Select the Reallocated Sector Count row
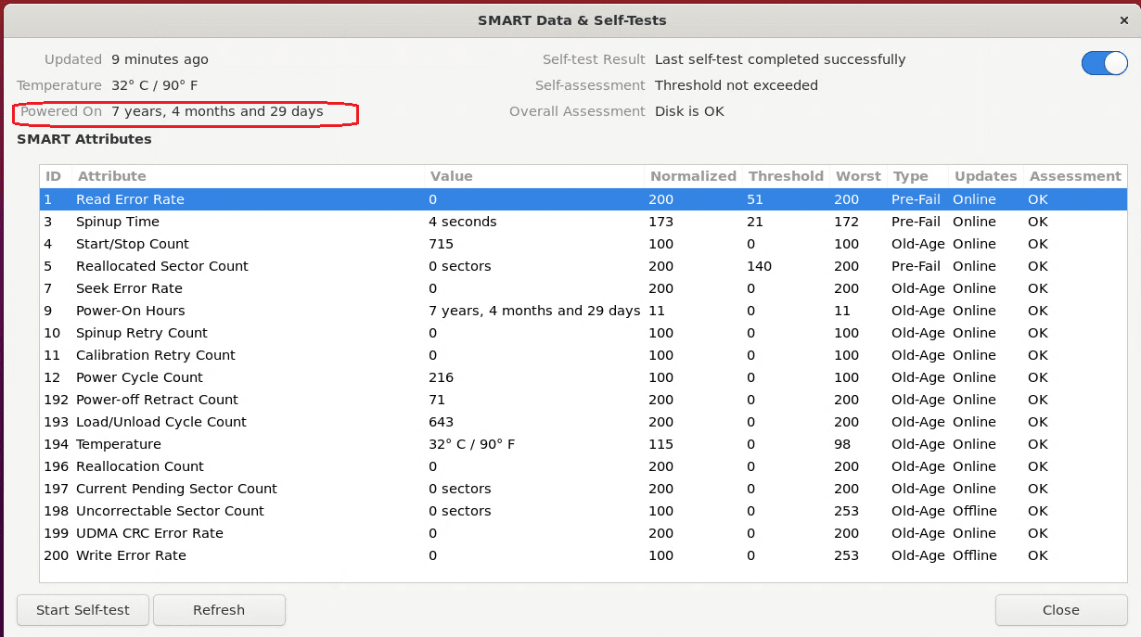Screen dimensions: 1141x637 [162, 266]
